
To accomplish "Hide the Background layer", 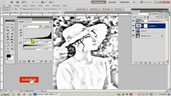I will click(133, 35).
